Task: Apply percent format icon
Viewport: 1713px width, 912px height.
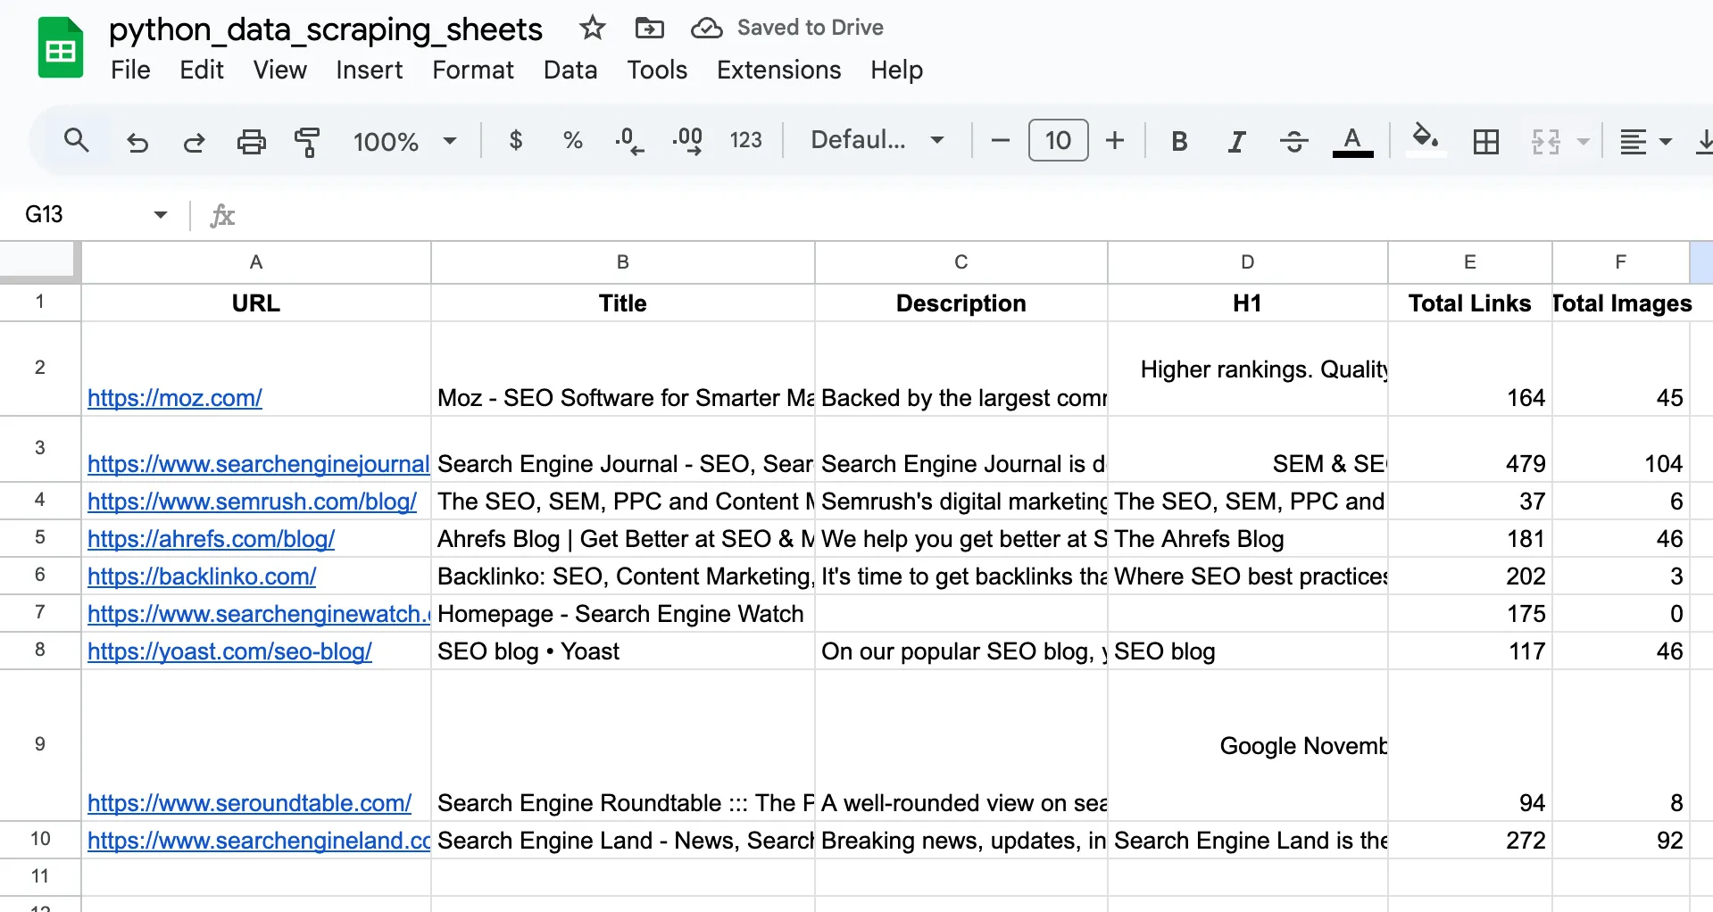Action: (572, 140)
